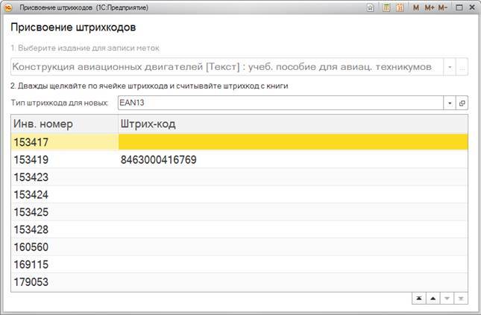Click the M memory button

click(416, 7)
